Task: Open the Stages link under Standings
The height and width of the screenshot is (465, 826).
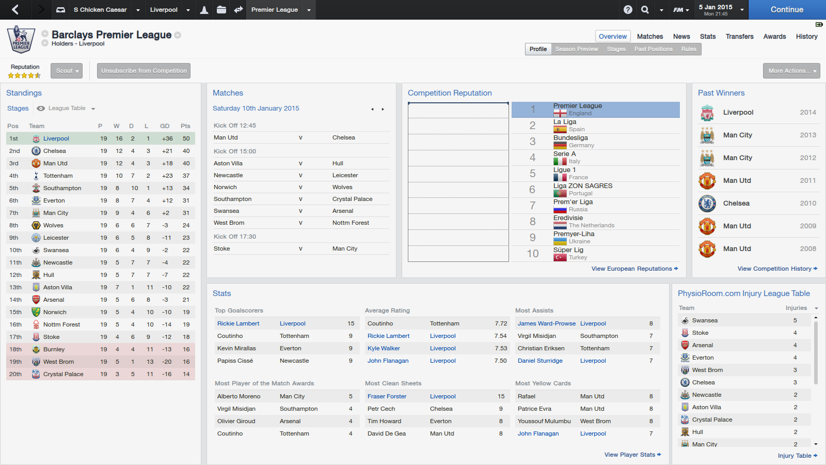Action: tap(18, 109)
